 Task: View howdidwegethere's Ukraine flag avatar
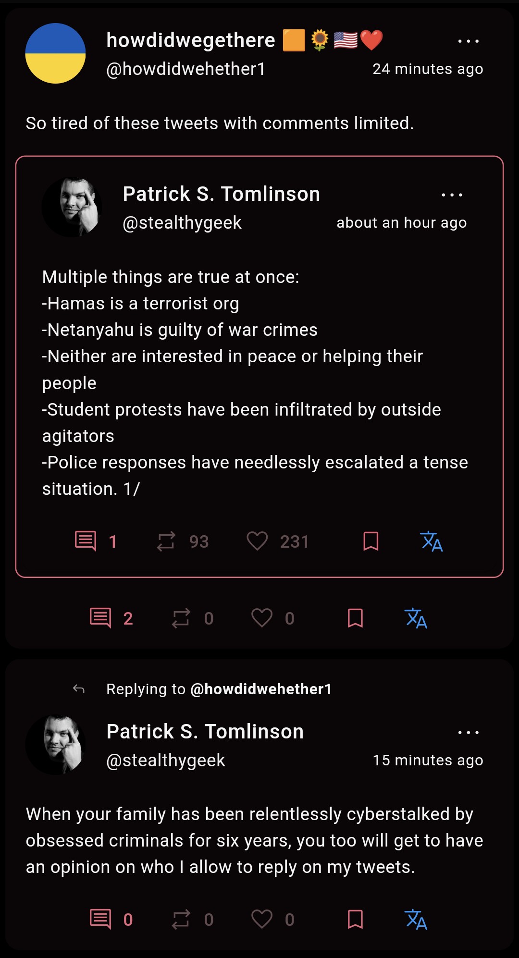(x=55, y=53)
